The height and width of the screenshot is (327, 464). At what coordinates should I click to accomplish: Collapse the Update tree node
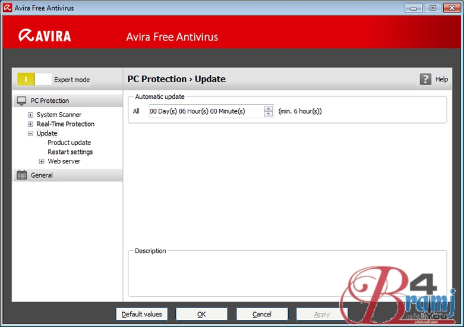[x=30, y=134]
